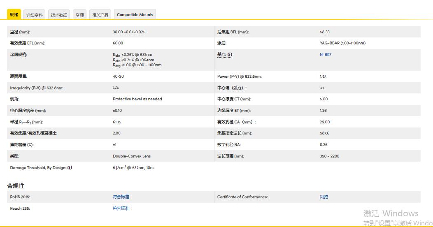Click the 中心偏（弧分）label
The height and width of the screenshot is (227, 433).
pyautogui.click(x=232, y=88)
